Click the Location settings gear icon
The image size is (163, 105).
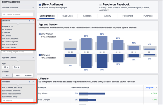click(30, 21)
